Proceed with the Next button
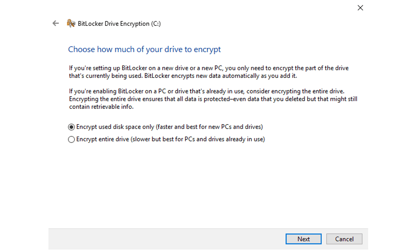 [x=304, y=239]
